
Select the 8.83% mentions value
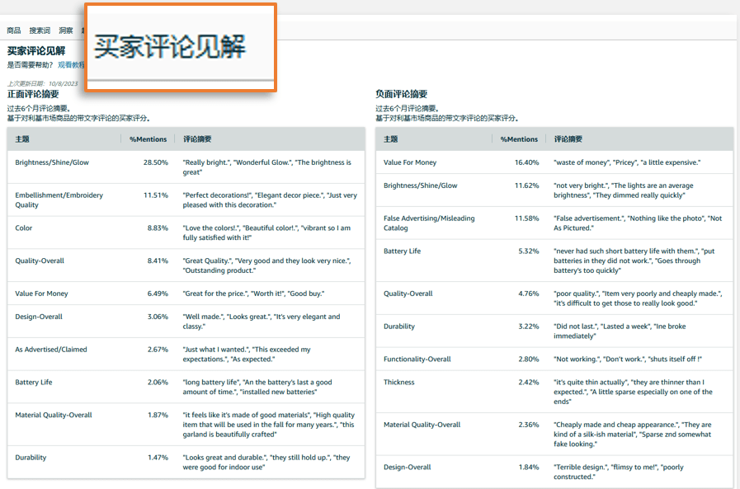point(158,228)
